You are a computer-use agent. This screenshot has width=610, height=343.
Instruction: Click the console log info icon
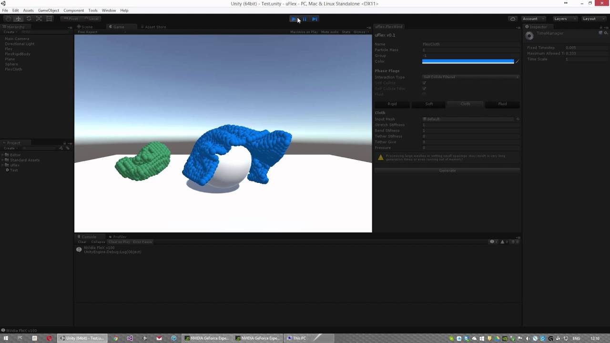pyautogui.click(x=79, y=249)
